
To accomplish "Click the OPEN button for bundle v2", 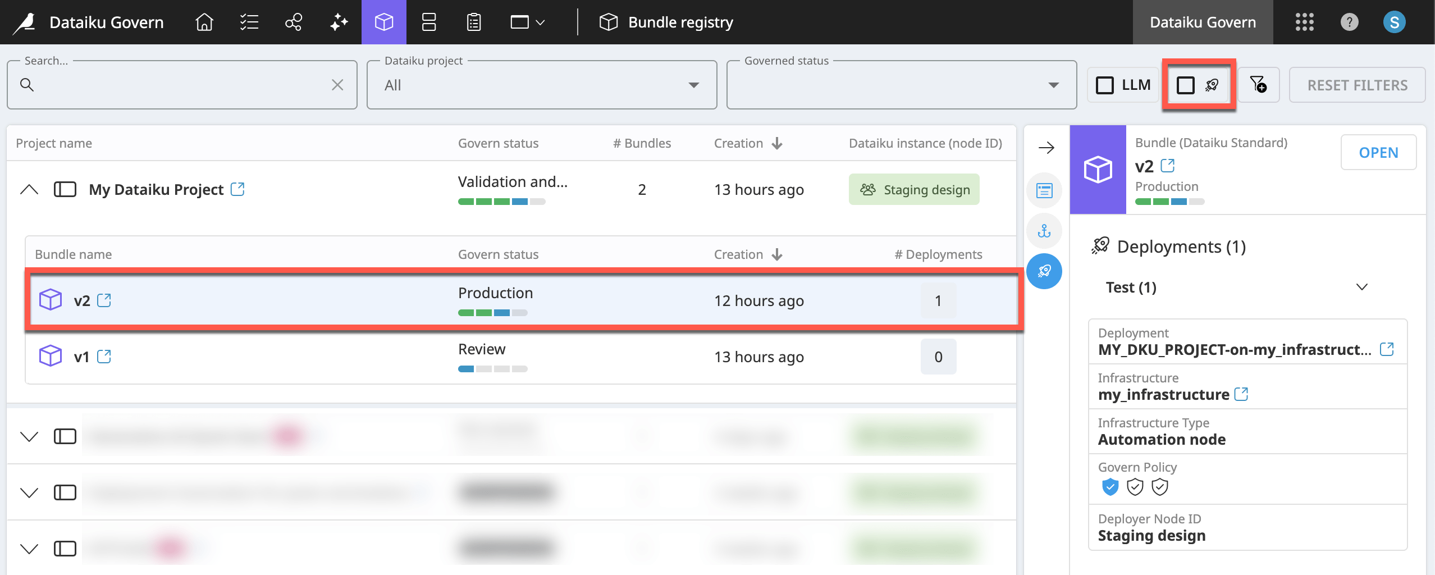I will point(1378,152).
